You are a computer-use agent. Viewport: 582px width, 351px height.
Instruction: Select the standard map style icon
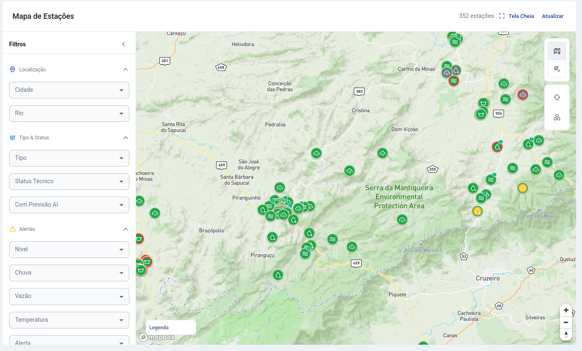point(557,51)
